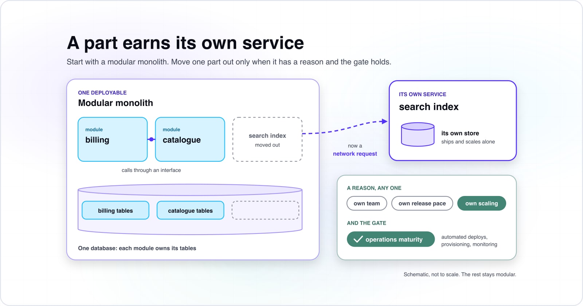Click the checkmark icon in operations maturity
Image resolution: width=583 pixels, height=306 pixels.
pyautogui.click(x=358, y=239)
